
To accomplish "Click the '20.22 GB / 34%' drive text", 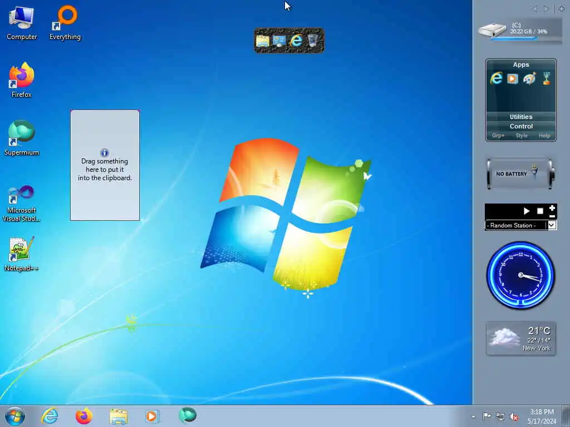I will coord(529,32).
